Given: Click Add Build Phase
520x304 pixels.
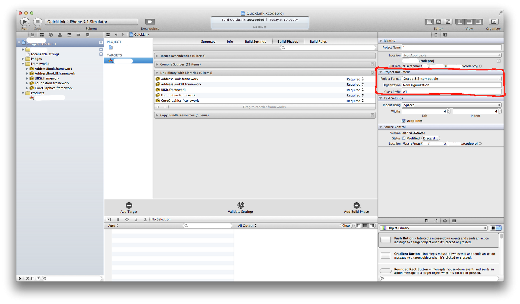Looking at the screenshot, I should [x=357, y=208].
